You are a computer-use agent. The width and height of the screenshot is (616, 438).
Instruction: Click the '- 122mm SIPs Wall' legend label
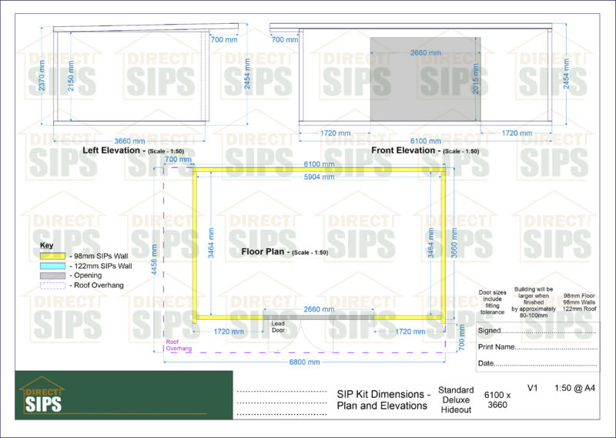101,266
